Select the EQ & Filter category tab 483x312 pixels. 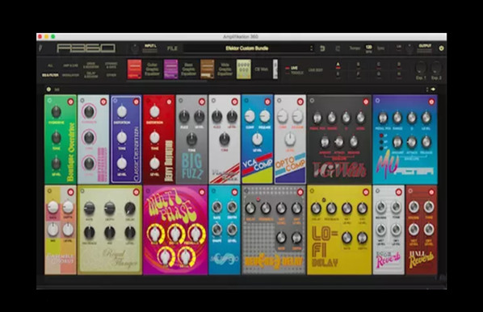pos(50,75)
